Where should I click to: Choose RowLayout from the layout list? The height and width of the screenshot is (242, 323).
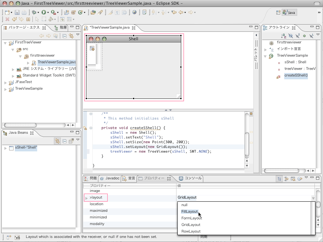191,231
